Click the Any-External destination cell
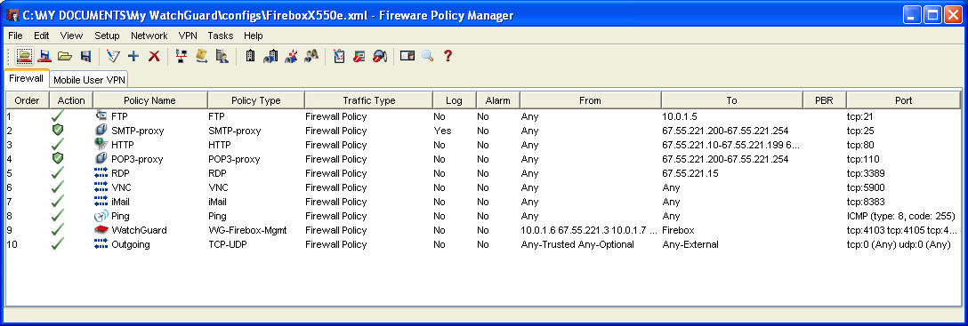 pos(690,244)
